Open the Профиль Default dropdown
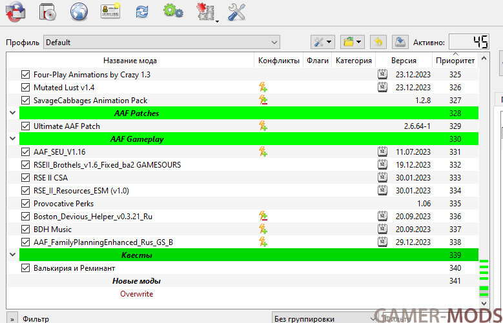 click(161, 43)
